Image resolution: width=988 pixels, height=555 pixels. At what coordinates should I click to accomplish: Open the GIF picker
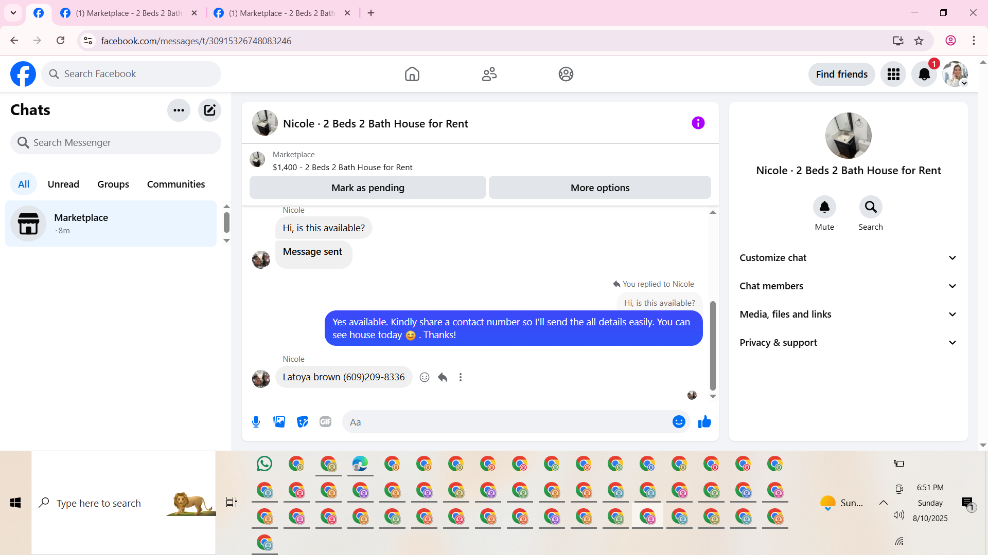(x=325, y=422)
